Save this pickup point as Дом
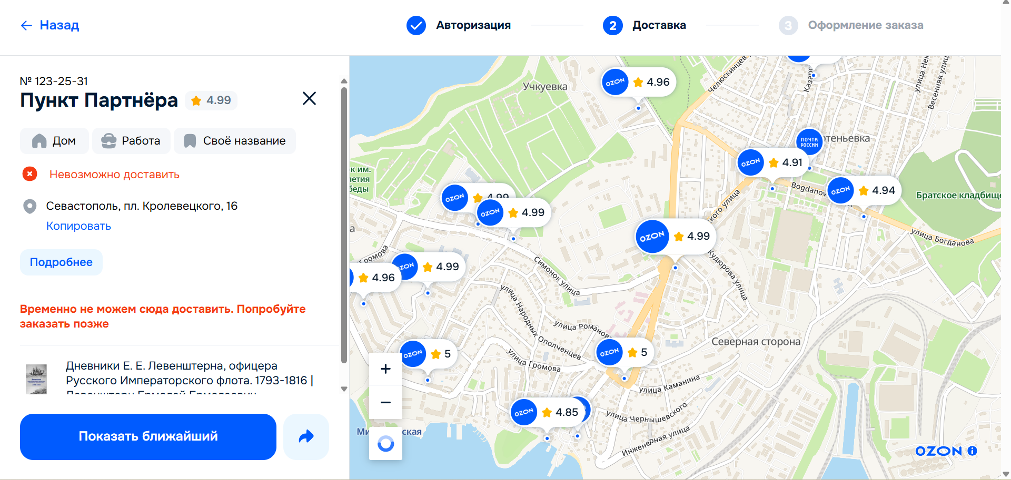Screen dimensions: 1011x480 point(54,141)
